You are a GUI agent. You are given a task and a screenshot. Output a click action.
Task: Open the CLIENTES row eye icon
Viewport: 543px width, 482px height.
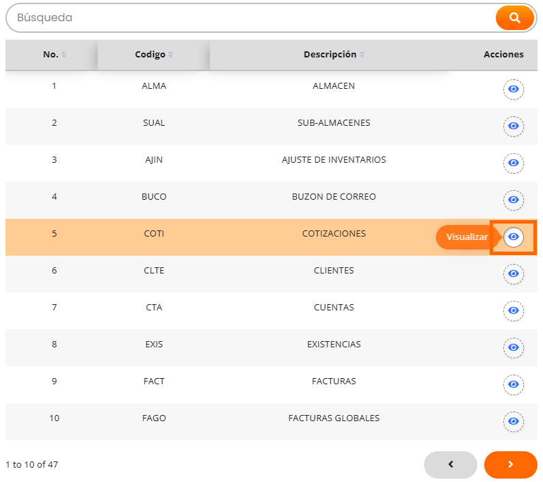pos(514,274)
